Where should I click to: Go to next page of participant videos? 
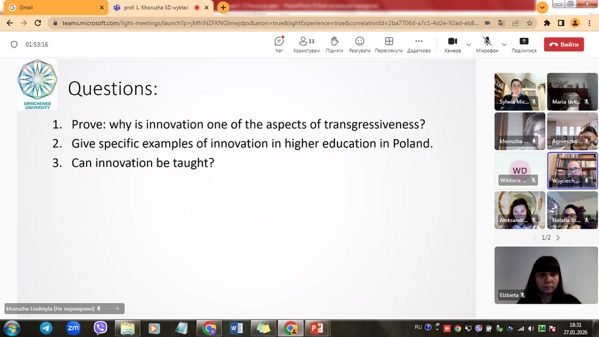pos(558,238)
